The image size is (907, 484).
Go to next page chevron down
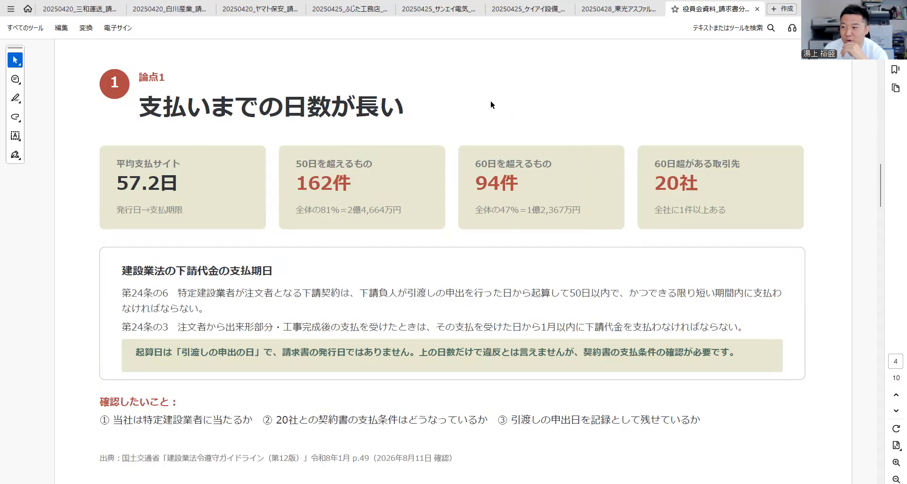(x=896, y=411)
